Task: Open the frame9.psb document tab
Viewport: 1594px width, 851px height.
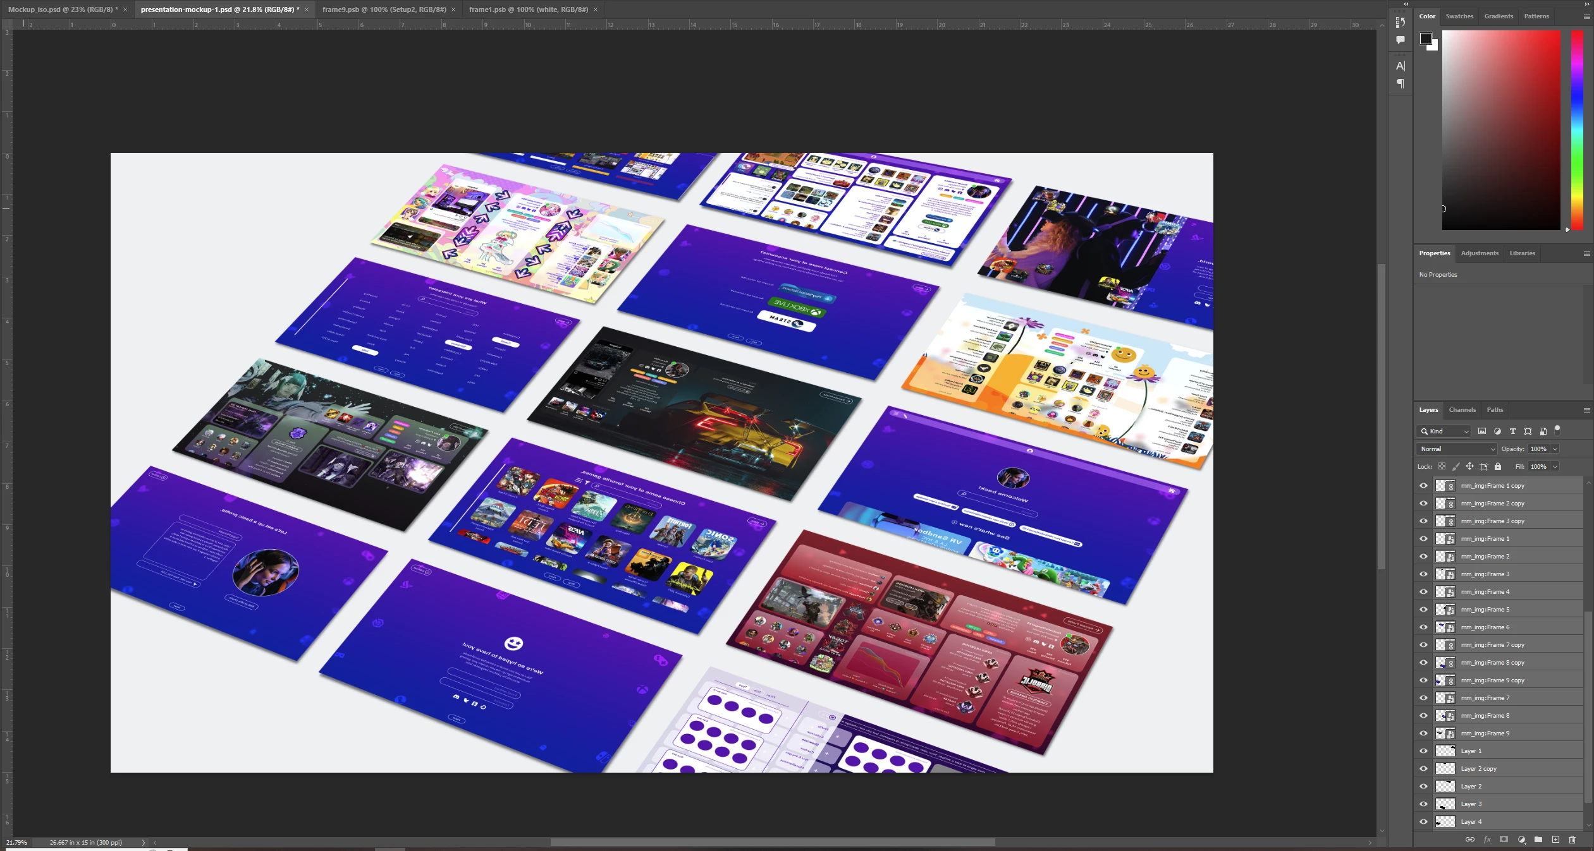Action: click(384, 9)
